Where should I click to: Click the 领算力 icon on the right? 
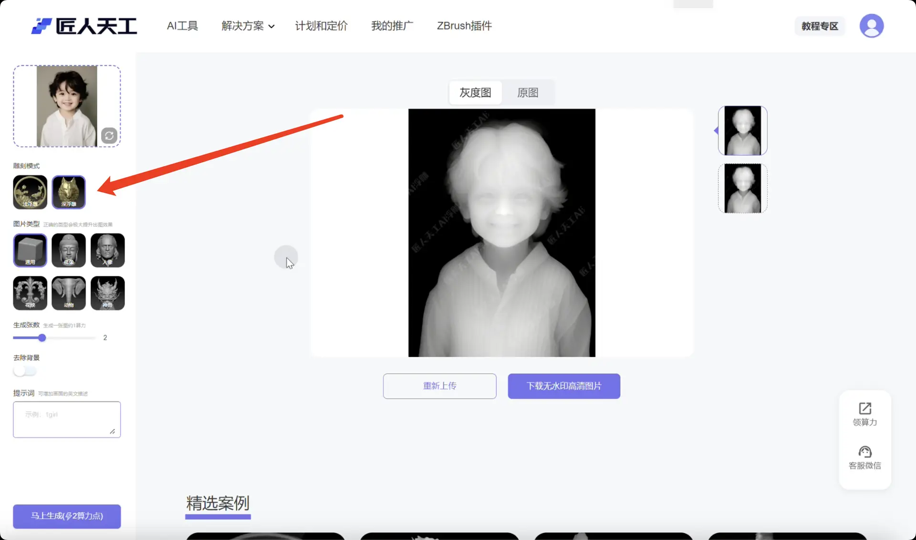[864, 414]
